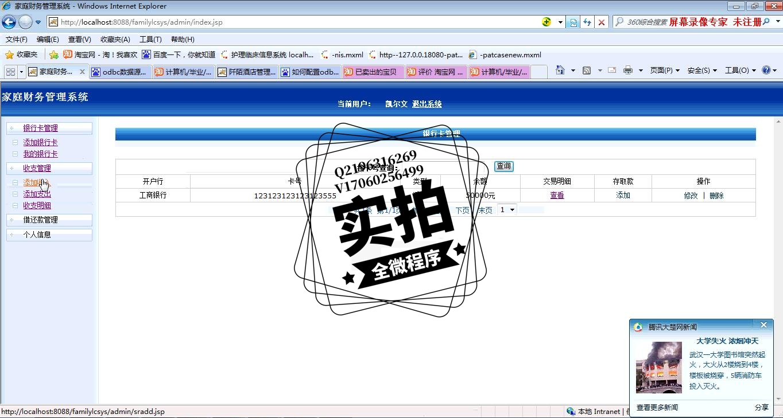
Task: Open the recent pages dropdown arrow
Action: tap(38, 22)
